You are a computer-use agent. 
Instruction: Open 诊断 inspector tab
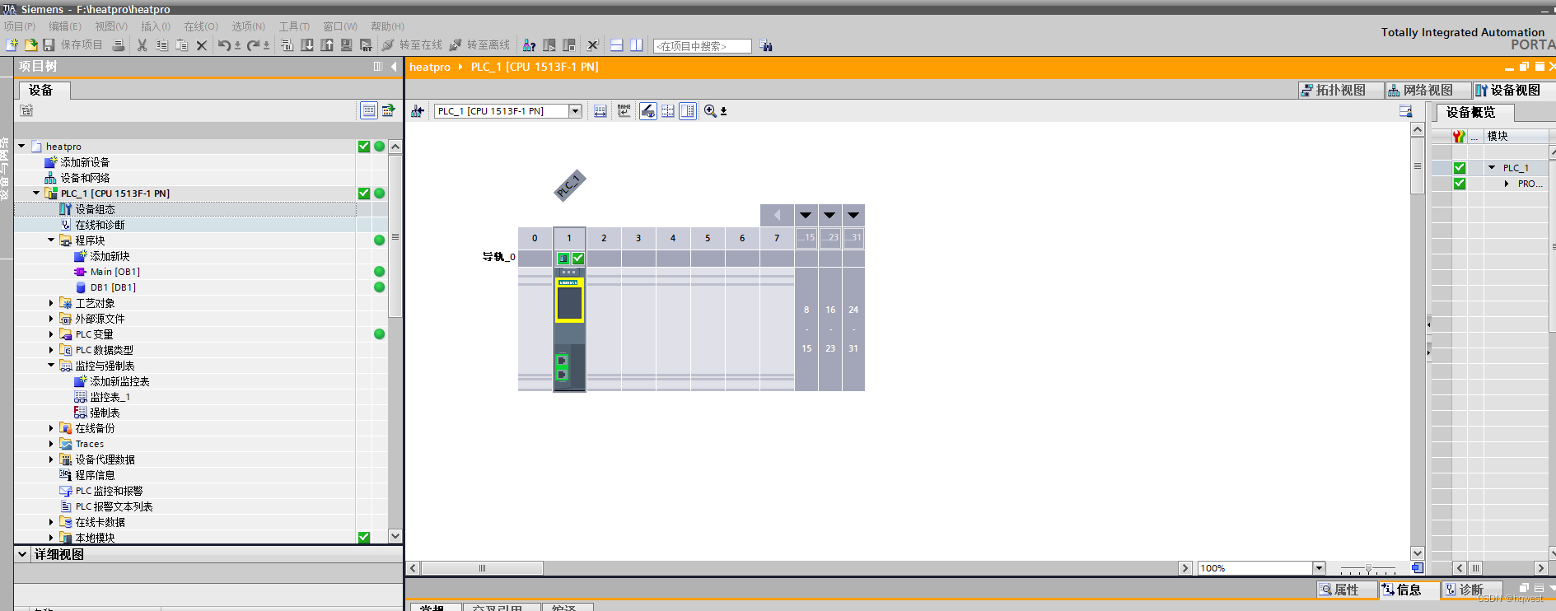[x=1471, y=590]
